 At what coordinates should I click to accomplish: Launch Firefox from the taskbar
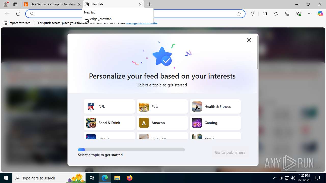tap(130, 178)
